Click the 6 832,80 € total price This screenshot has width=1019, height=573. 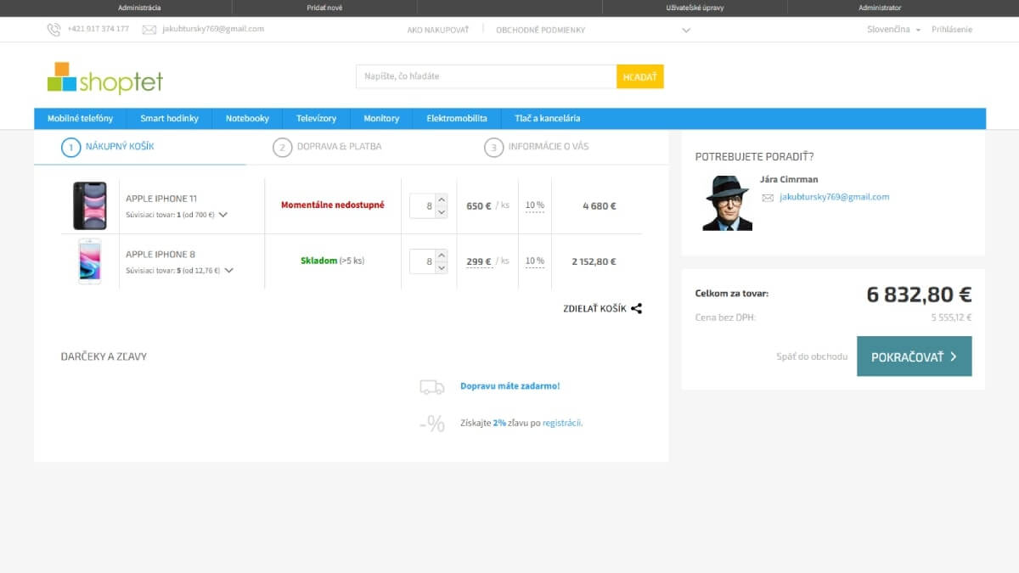coord(919,295)
